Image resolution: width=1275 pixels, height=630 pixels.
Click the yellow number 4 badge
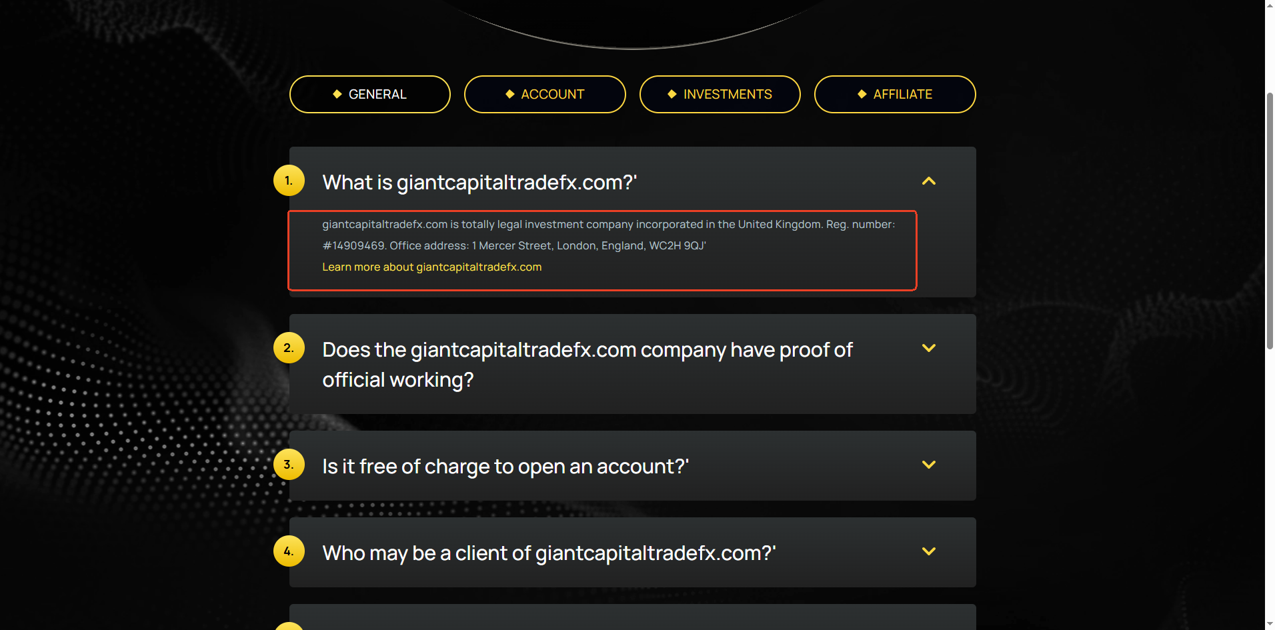click(289, 551)
